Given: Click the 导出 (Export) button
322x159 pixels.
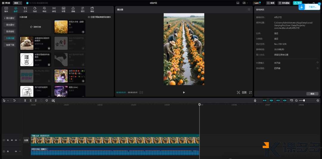Looking at the screenshot, I should pos(297,3).
